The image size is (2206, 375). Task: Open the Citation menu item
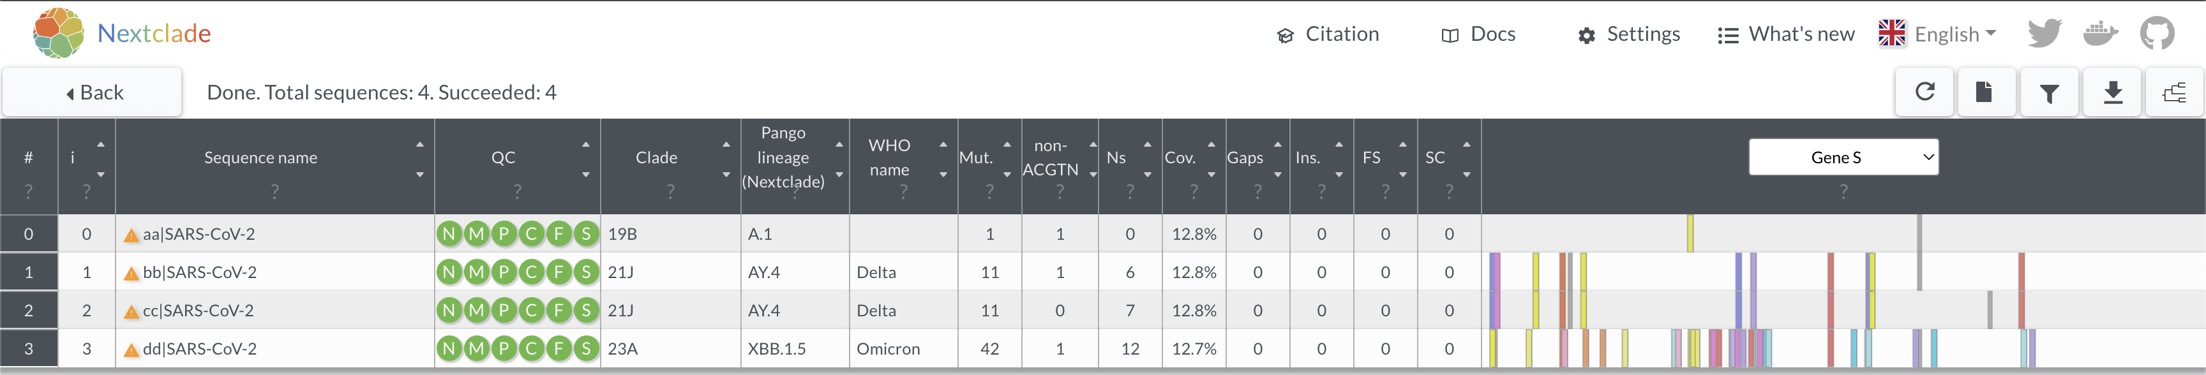(1328, 34)
